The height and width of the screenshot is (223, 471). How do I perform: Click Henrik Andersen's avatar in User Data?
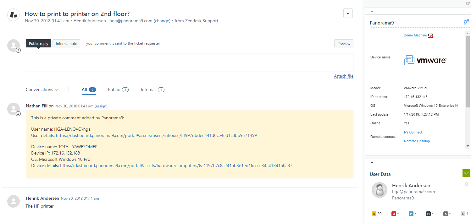[379, 190]
